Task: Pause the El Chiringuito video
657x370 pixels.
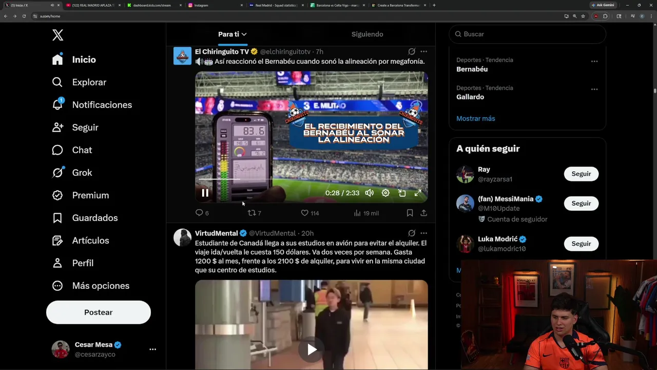Action: pyautogui.click(x=205, y=193)
